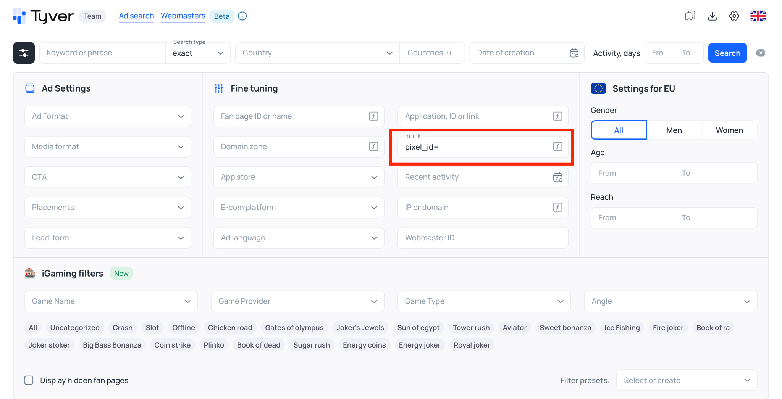Image resolution: width=782 pixels, height=399 pixels.
Task: Click the Beta label badge
Action: click(222, 16)
